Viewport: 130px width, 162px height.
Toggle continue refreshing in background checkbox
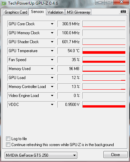click(x=8, y=144)
